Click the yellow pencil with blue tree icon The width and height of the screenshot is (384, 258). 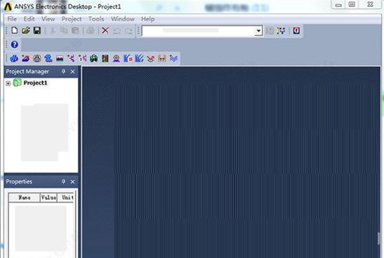point(281,31)
